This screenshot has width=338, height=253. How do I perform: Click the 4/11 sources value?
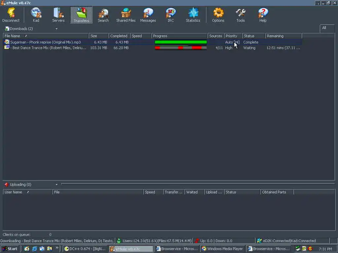[219, 48]
